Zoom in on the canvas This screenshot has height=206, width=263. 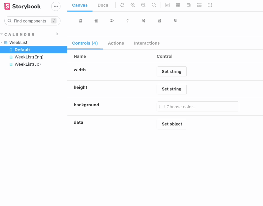click(133, 5)
